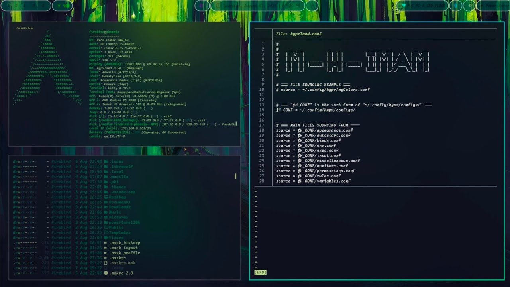Select the folder icon beside .mozilla
The image size is (510, 287).
pyautogui.click(x=106, y=177)
